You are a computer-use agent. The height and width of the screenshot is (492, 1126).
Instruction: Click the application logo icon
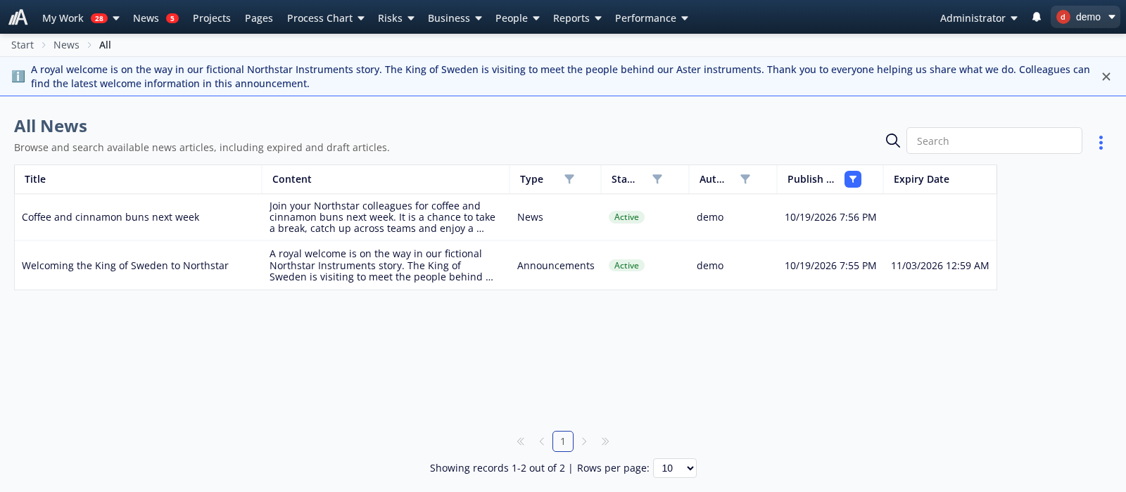18,17
